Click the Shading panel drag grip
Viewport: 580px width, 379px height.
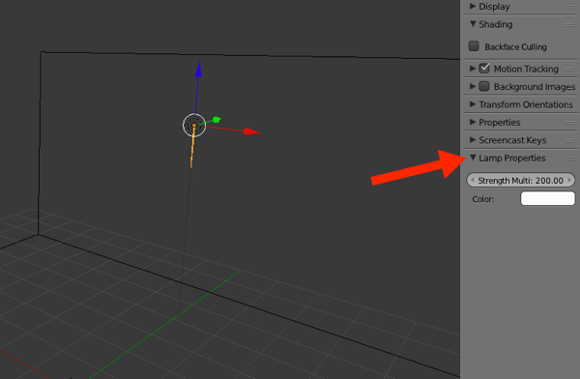pyautogui.click(x=569, y=25)
